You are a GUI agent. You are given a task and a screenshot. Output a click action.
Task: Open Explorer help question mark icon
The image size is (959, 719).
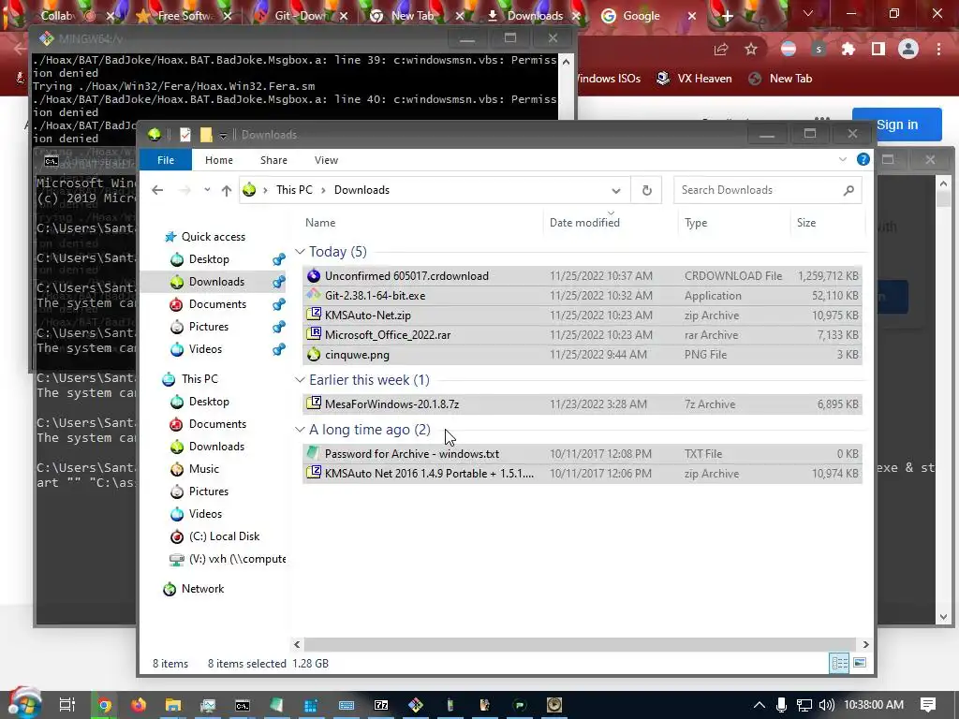point(863,159)
